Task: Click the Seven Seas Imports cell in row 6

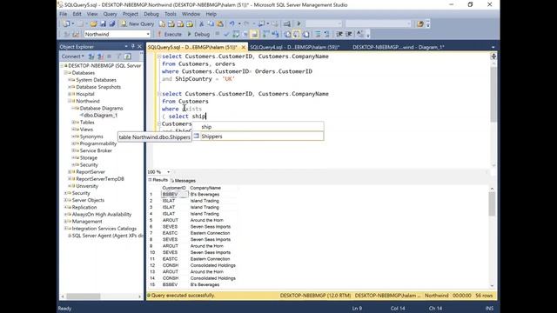Action: [x=211, y=227]
